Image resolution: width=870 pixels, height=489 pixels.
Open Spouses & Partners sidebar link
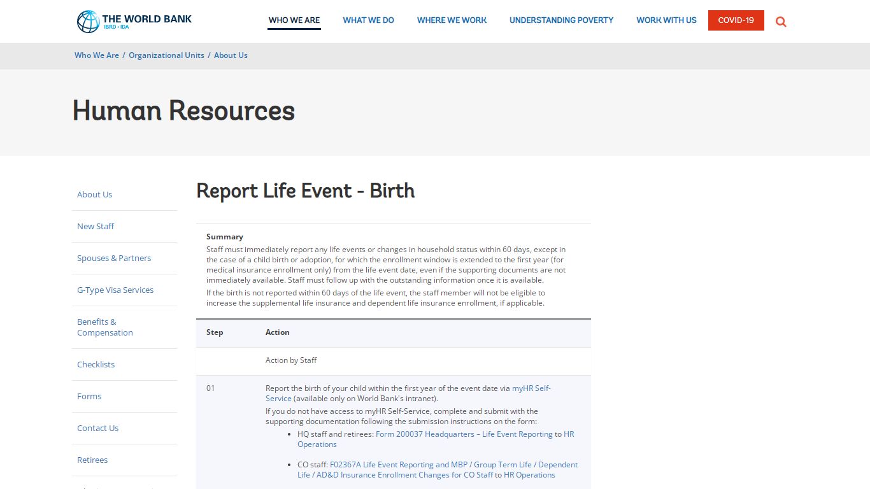(114, 258)
